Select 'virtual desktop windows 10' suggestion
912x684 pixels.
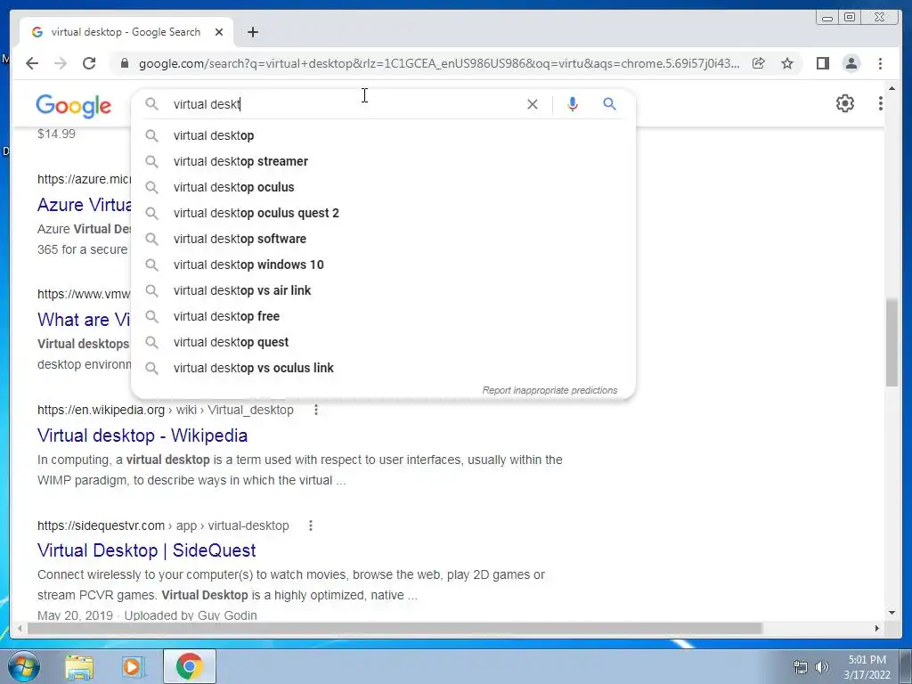pyautogui.click(x=384, y=265)
